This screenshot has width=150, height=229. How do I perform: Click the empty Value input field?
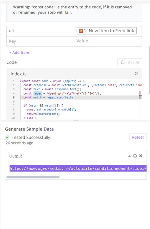(108, 41)
